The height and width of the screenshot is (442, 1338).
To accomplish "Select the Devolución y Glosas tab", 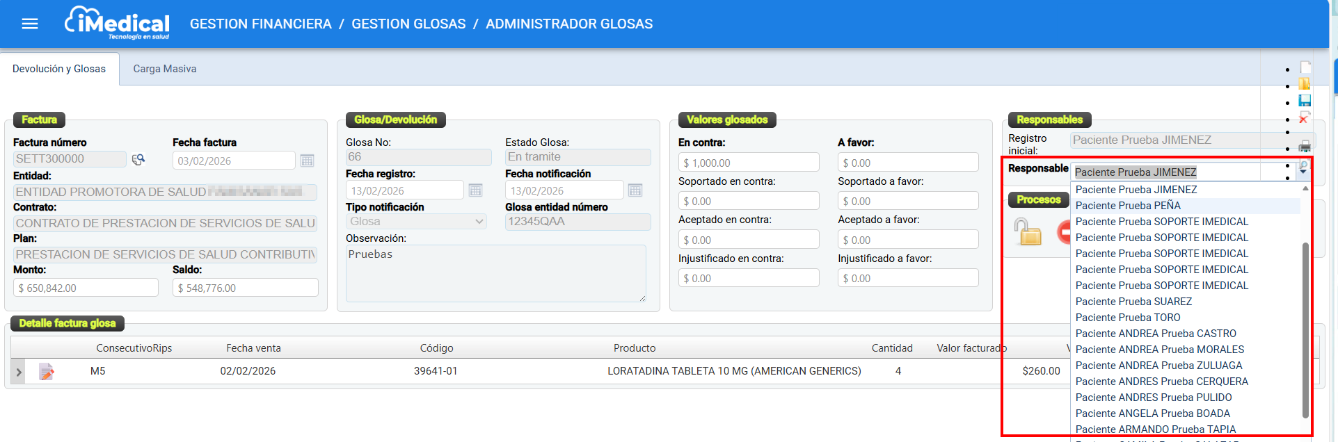I will coord(59,69).
